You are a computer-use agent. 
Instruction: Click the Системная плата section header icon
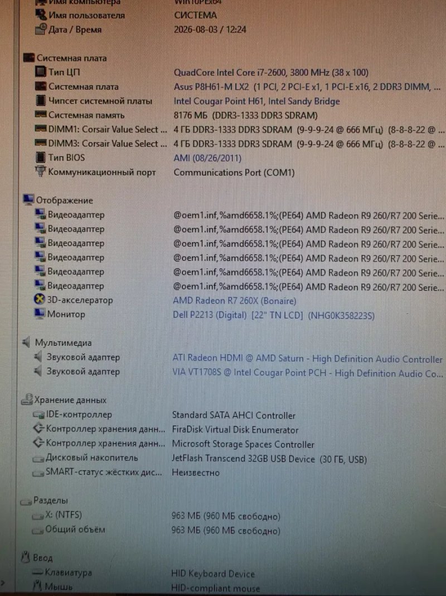(29, 58)
